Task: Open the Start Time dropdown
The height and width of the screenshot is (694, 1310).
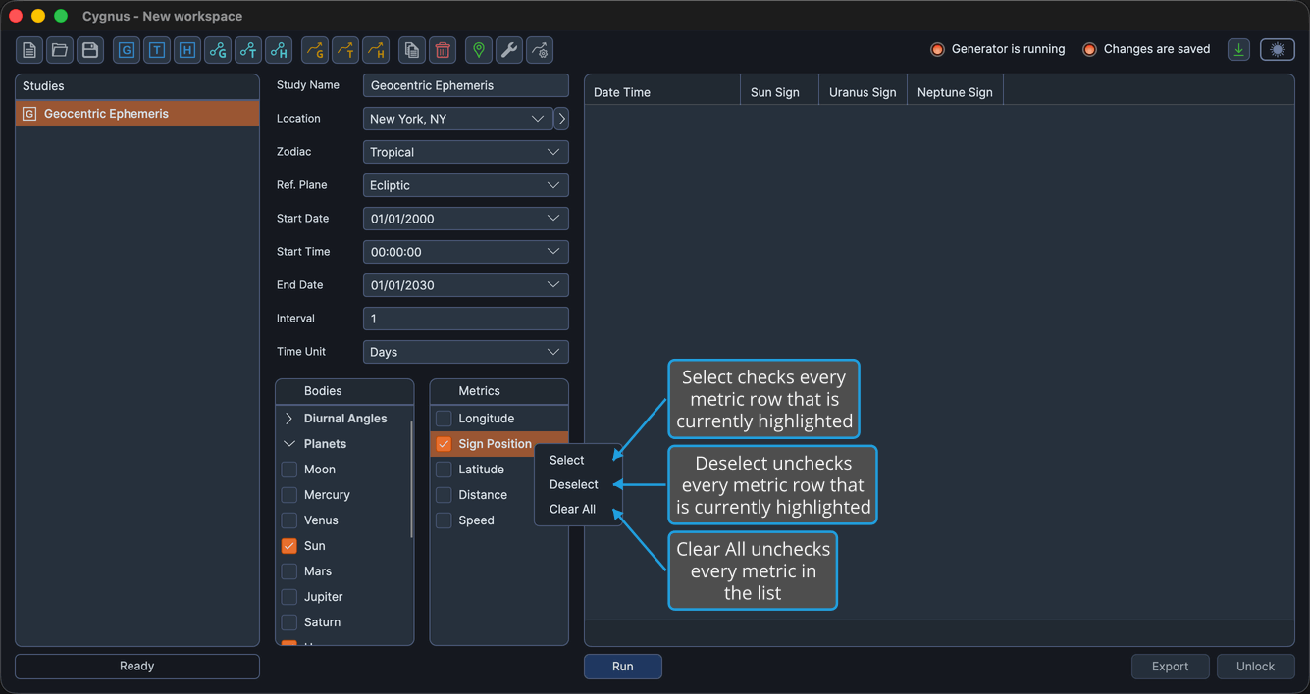Action: click(465, 252)
